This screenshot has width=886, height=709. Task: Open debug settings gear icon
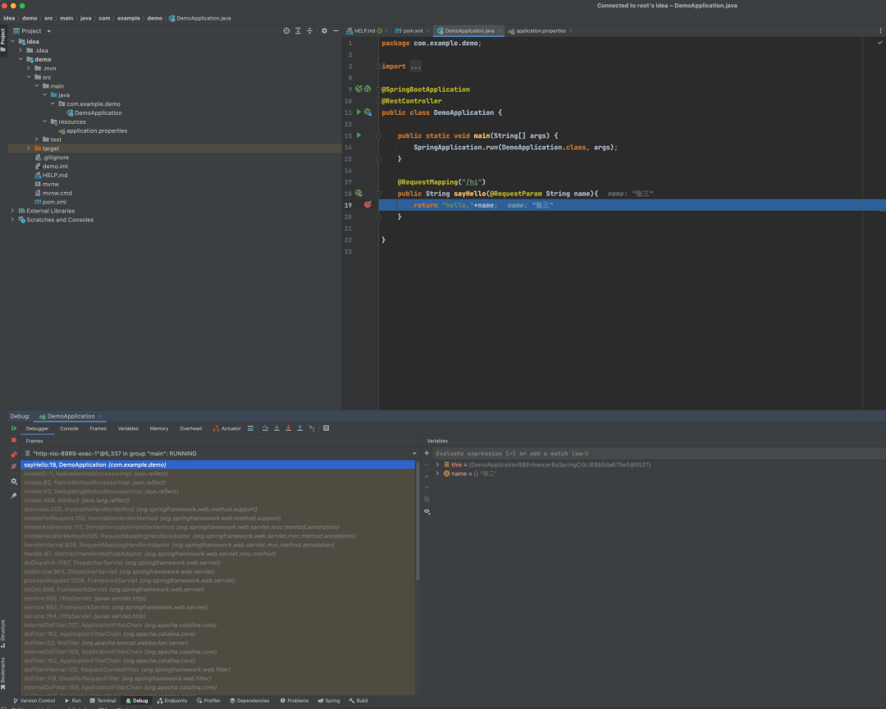(14, 482)
